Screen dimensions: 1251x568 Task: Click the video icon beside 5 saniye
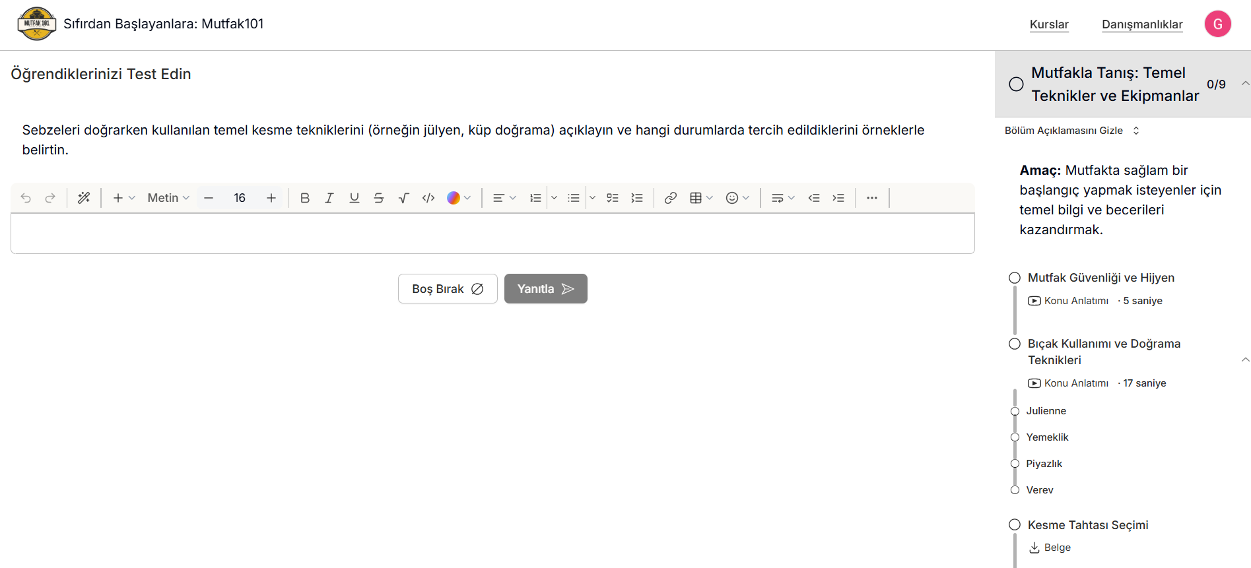tap(1034, 301)
